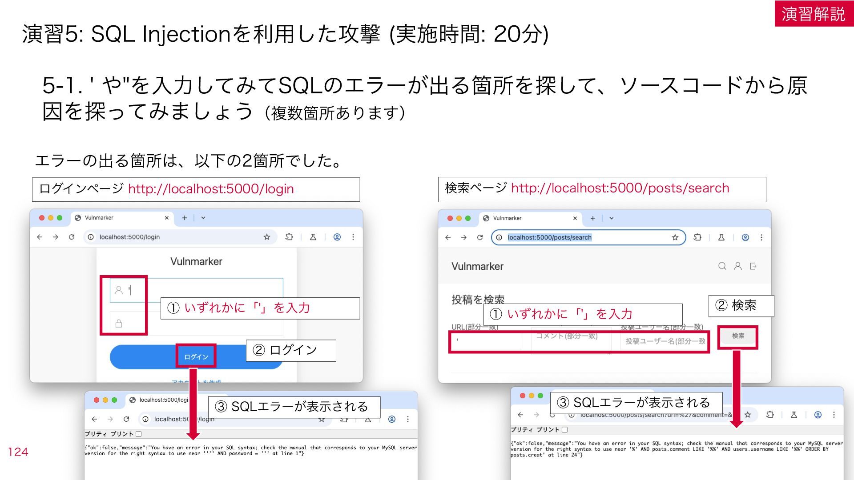Click the 投稿ユーザー名 search input field
854x480 pixels.
[664, 341]
